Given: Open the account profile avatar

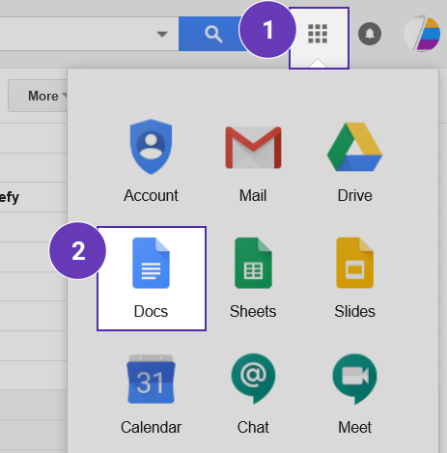Looking at the screenshot, I should [422, 34].
